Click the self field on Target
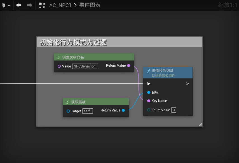The image size is (239, 163). tap(88, 111)
